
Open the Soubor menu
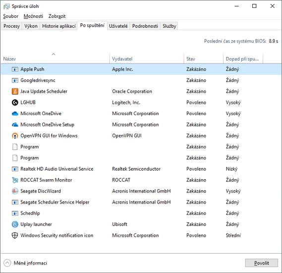point(10,16)
